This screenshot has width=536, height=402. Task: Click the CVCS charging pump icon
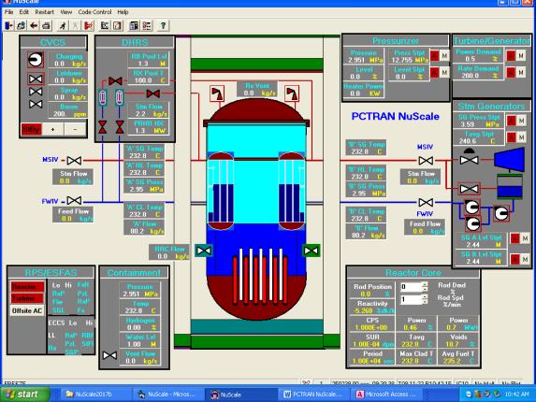click(36, 60)
